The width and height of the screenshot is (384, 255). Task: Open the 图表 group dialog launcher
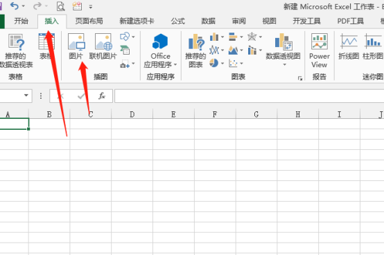[300, 78]
